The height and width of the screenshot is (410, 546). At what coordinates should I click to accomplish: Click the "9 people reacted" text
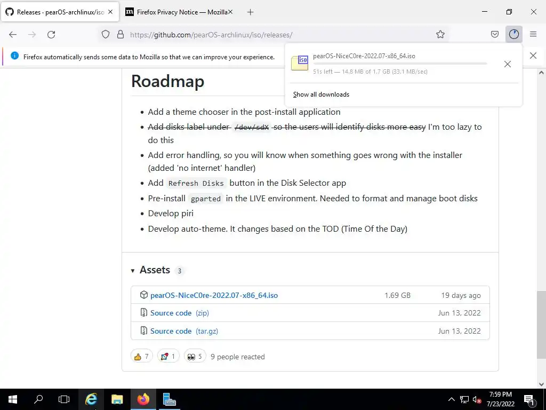pos(237,357)
